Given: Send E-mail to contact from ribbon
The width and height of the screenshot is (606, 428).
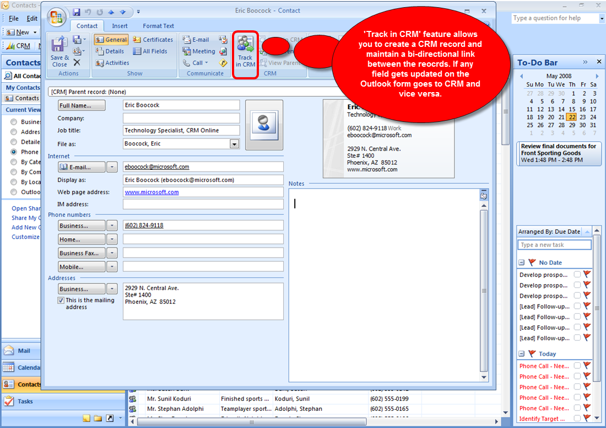Looking at the screenshot, I should [x=196, y=40].
